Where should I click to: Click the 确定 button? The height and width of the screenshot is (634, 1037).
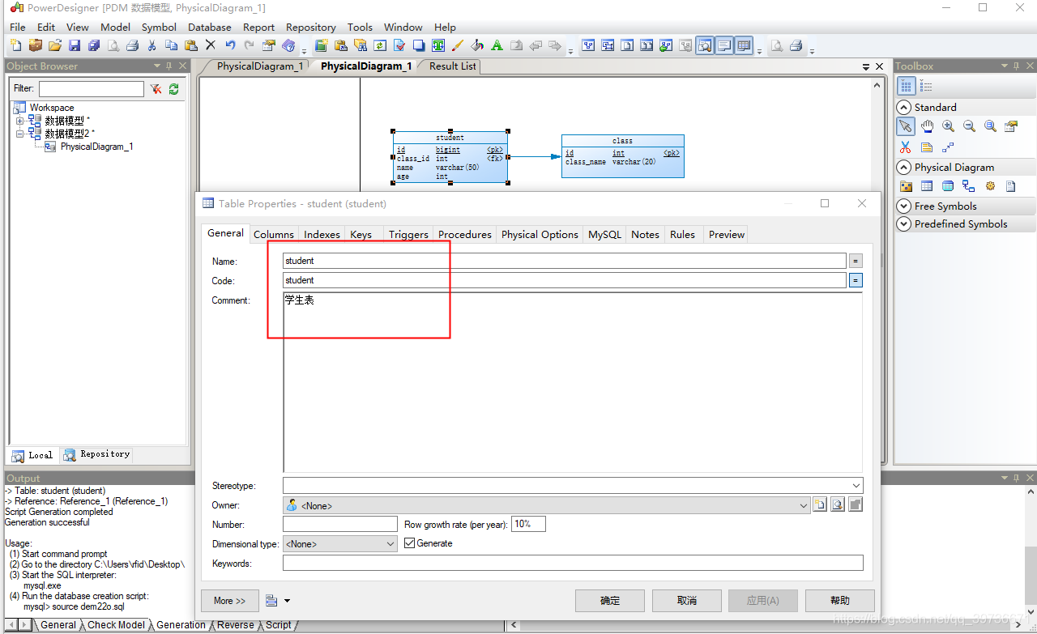tap(610, 600)
